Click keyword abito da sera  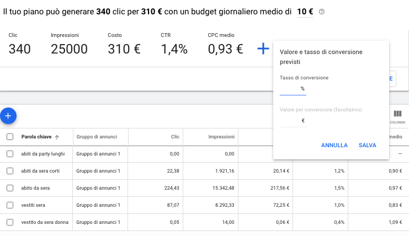coord(35,188)
